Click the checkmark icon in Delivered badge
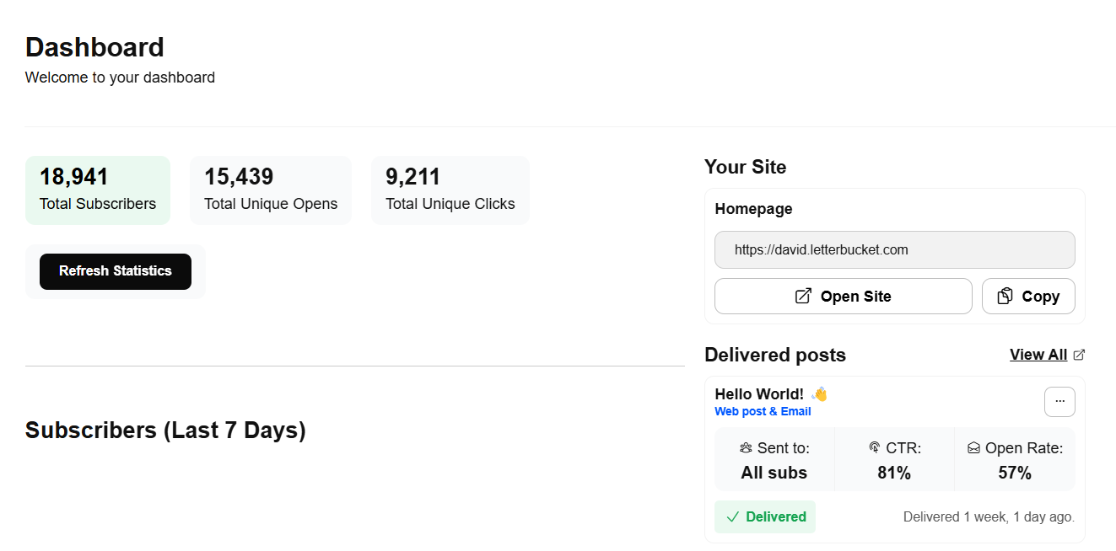The width and height of the screenshot is (1116, 551). tap(733, 516)
